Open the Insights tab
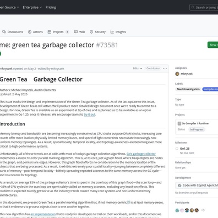 pyautogui.click(x=118, y=32)
